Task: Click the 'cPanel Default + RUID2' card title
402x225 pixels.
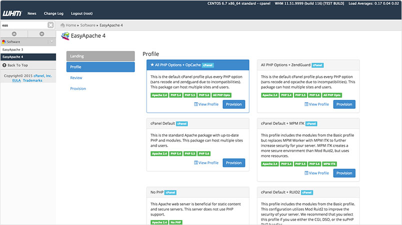Action: 280,192
